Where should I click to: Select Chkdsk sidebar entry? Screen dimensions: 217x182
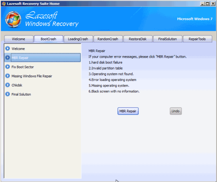(43, 85)
